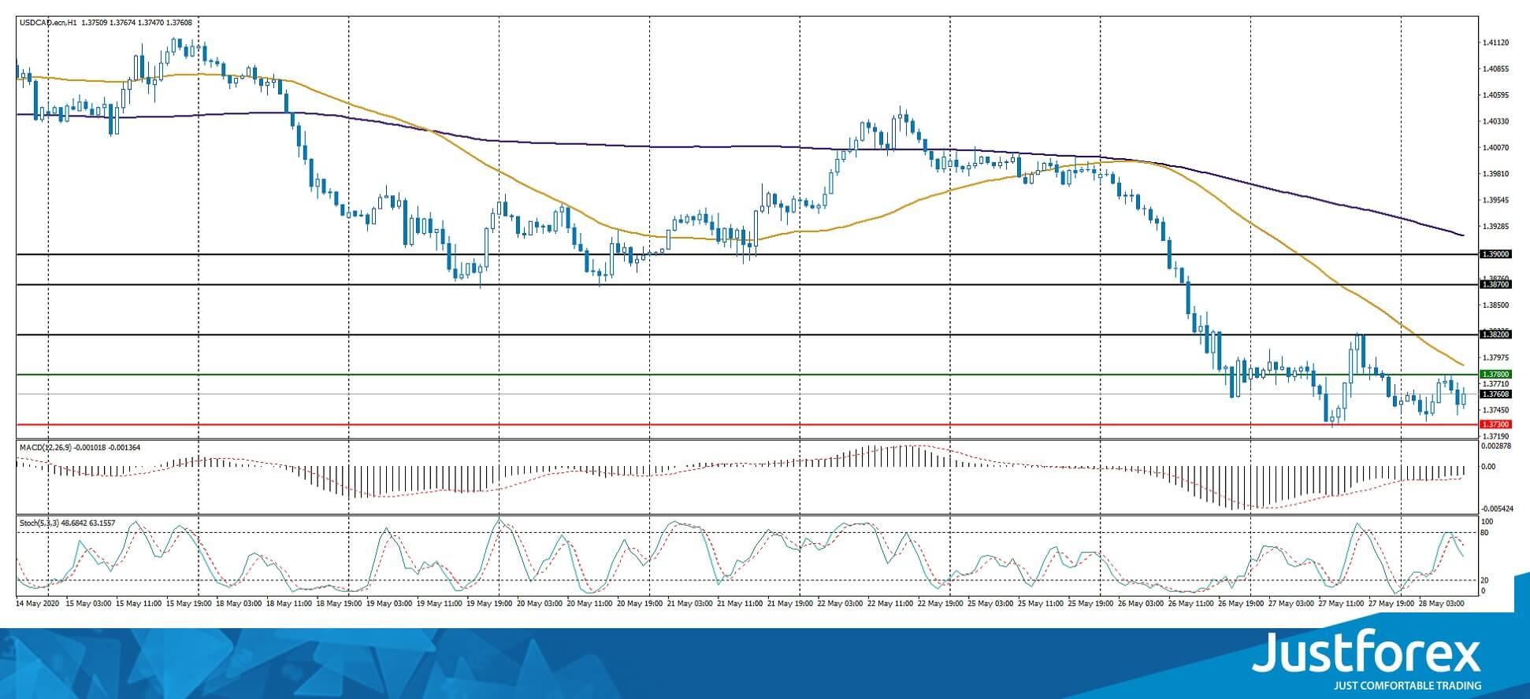Click the 1.39810 price axis value
This screenshot has width=1530, height=699.
pos(1495,174)
